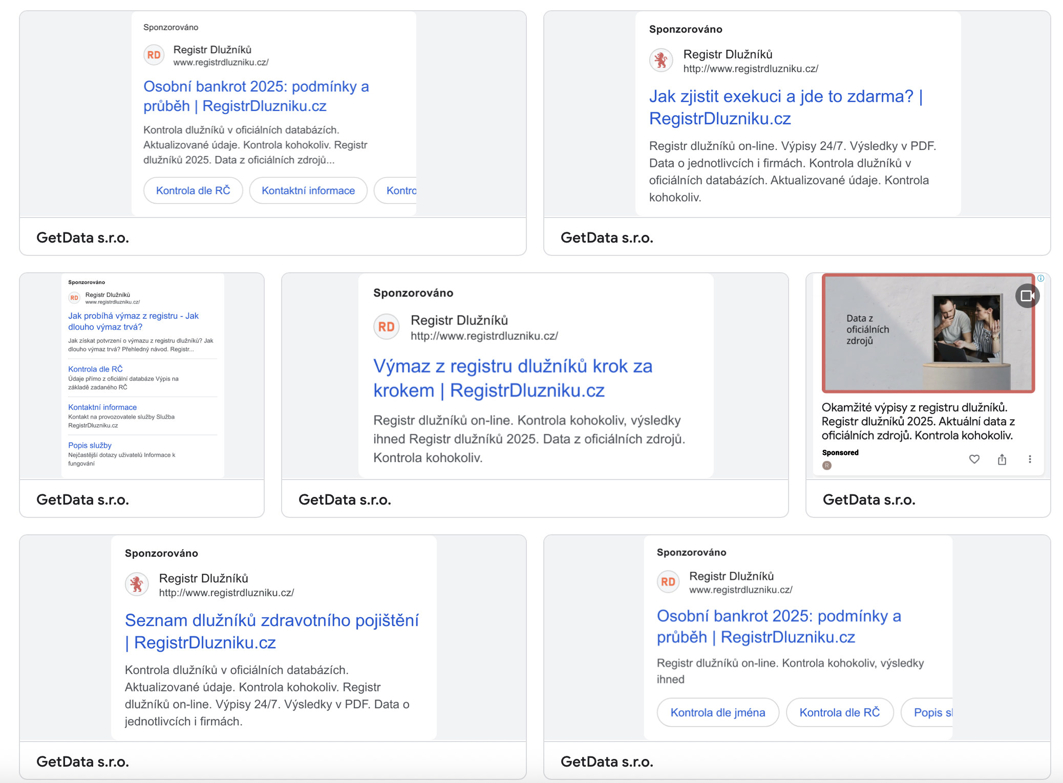
Task: Open the three-dot menu on the video ad
Action: (x=1030, y=459)
